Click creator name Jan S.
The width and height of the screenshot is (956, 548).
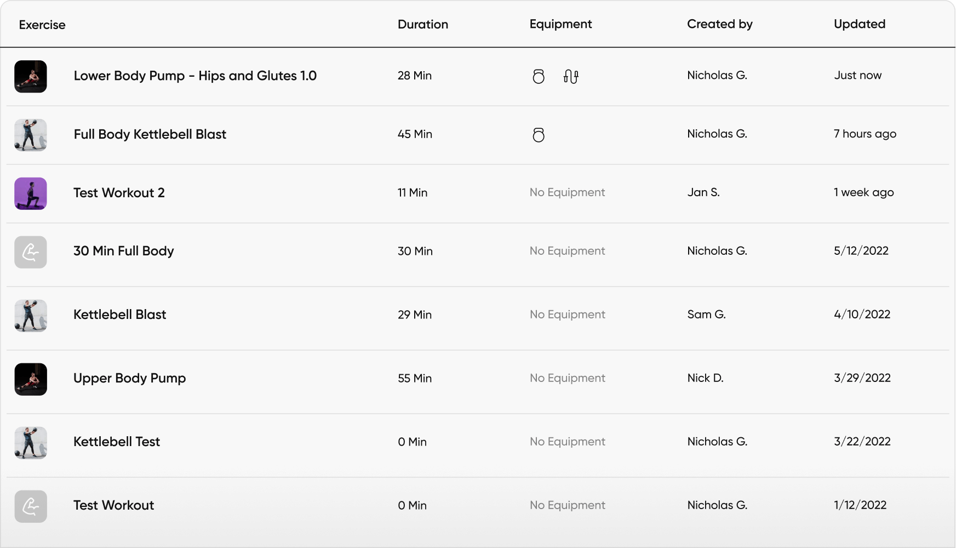[703, 192]
